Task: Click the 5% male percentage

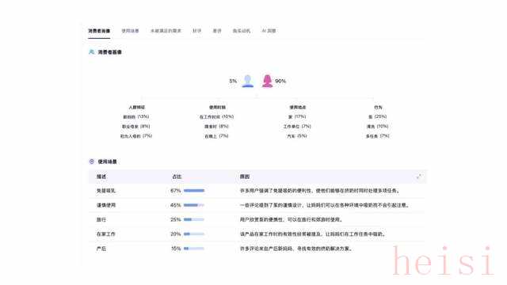Action: 233,81
